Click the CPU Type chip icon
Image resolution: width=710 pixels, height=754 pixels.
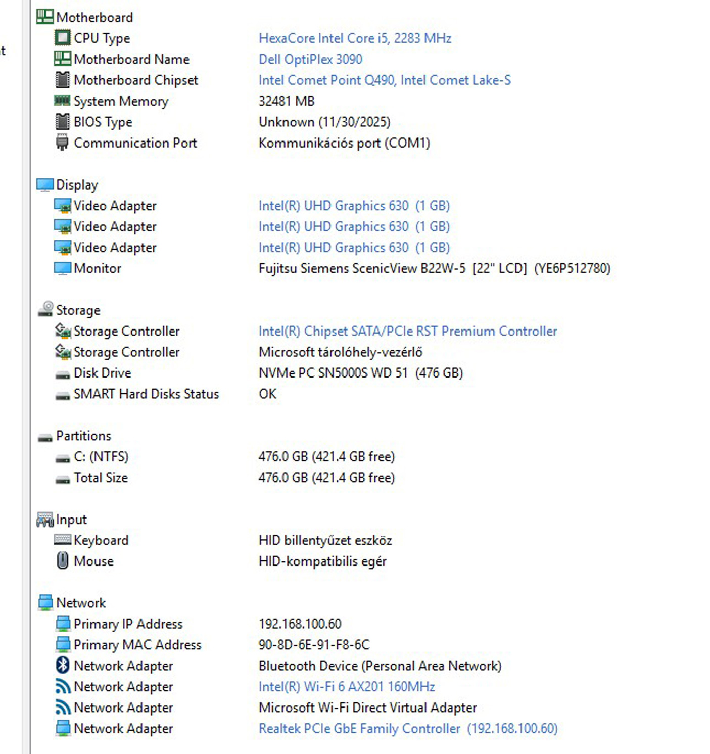click(x=63, y=38)
